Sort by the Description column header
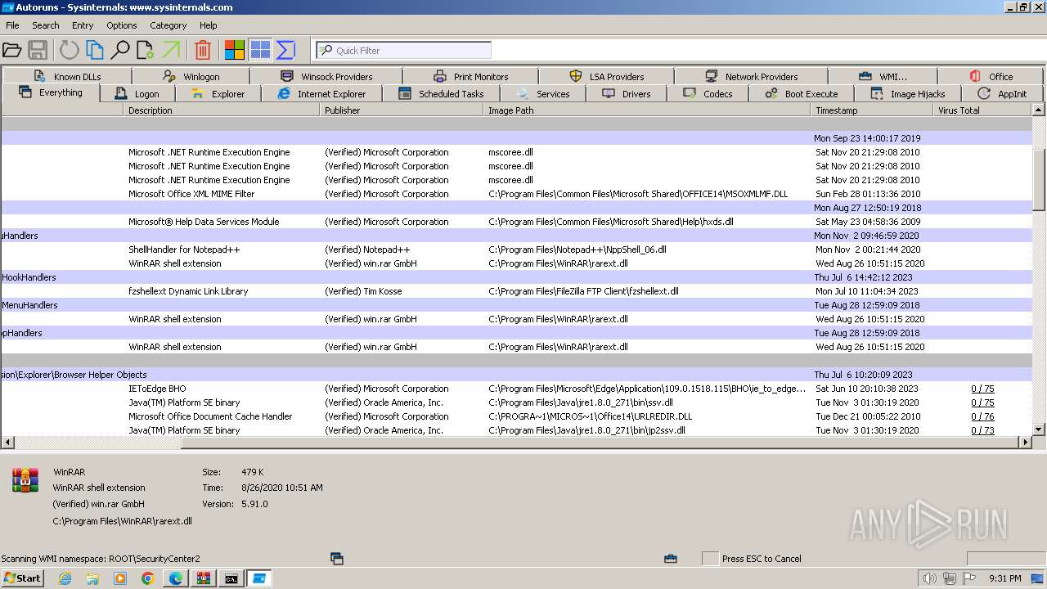 pyautogui.click(x=222, y=110)
